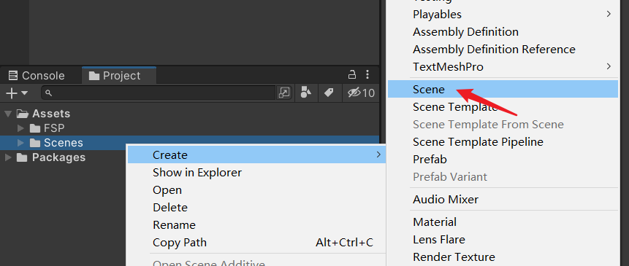Toggle the Project panel lock icon
Image resolution: width=629 pixels, height=266 pixels.
pyautogui.click(x=352, y=75)
